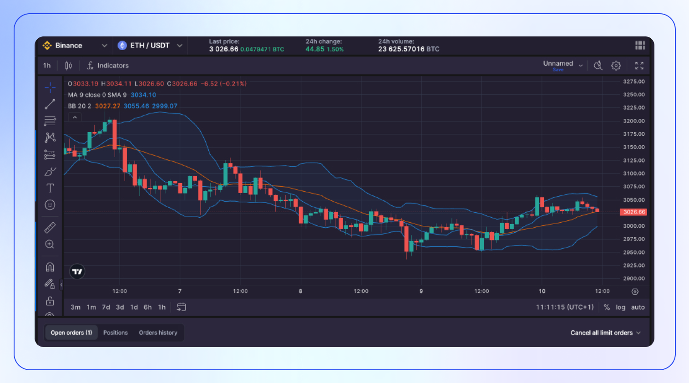
Task: Click the Last price value 3 026.66
Action: coord(224,49)
